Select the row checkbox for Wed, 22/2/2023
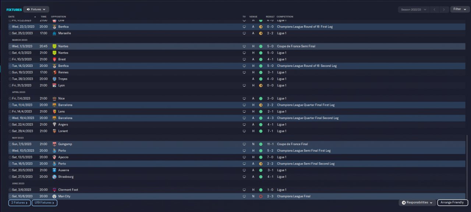 pos(10,27)
